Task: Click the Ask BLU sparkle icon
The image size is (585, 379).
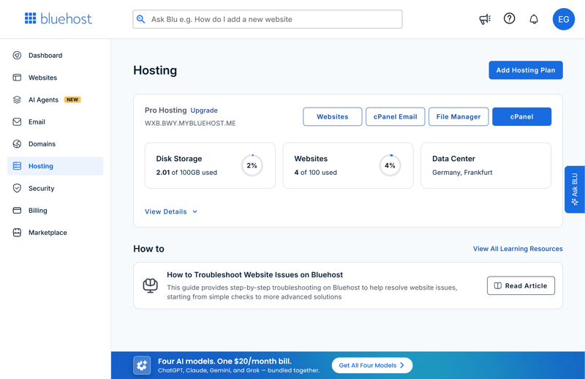Action: [575, 202]
